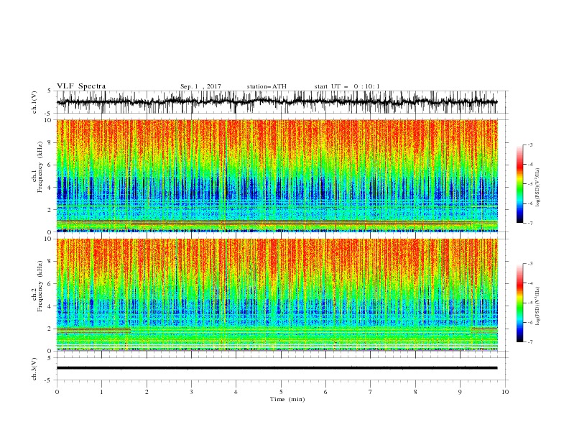Click the "station=ATH" label
The height and width of the screenshot is (440, 569).
267,86
